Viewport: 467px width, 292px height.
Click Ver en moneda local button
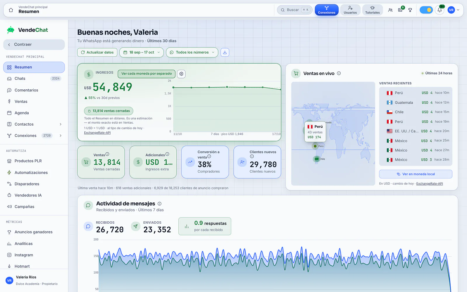(x=416, y=174)
